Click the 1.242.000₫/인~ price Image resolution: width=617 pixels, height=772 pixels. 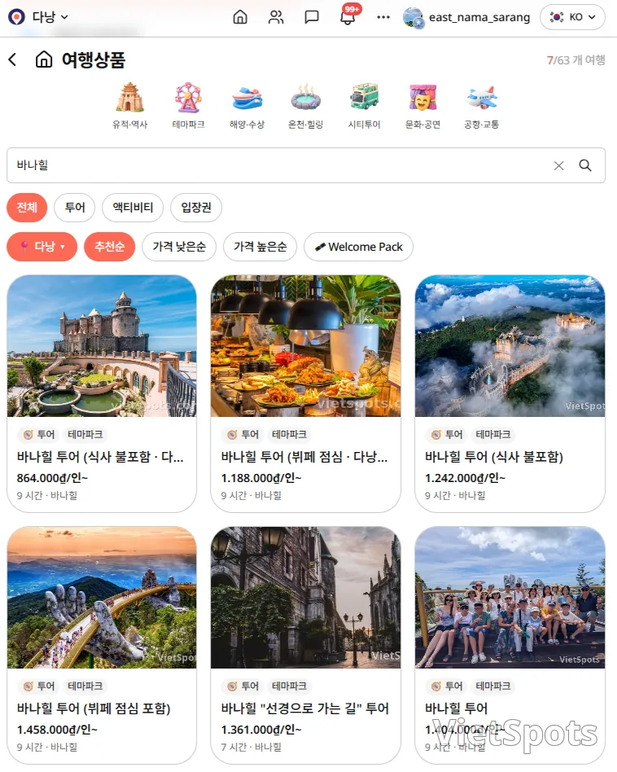(x=466, y=478)
